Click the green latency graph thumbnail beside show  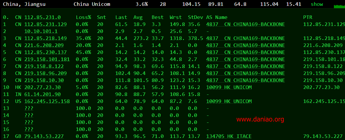[x=339, y=6]
